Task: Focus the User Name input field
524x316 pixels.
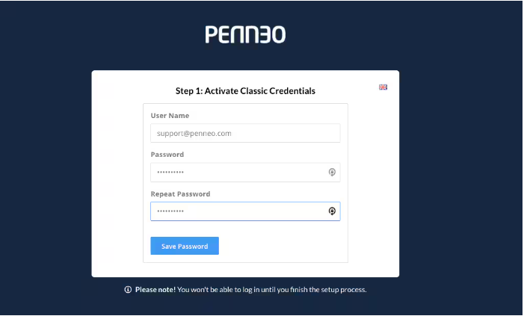Action: pyautogui.click(x=245, y=133)
